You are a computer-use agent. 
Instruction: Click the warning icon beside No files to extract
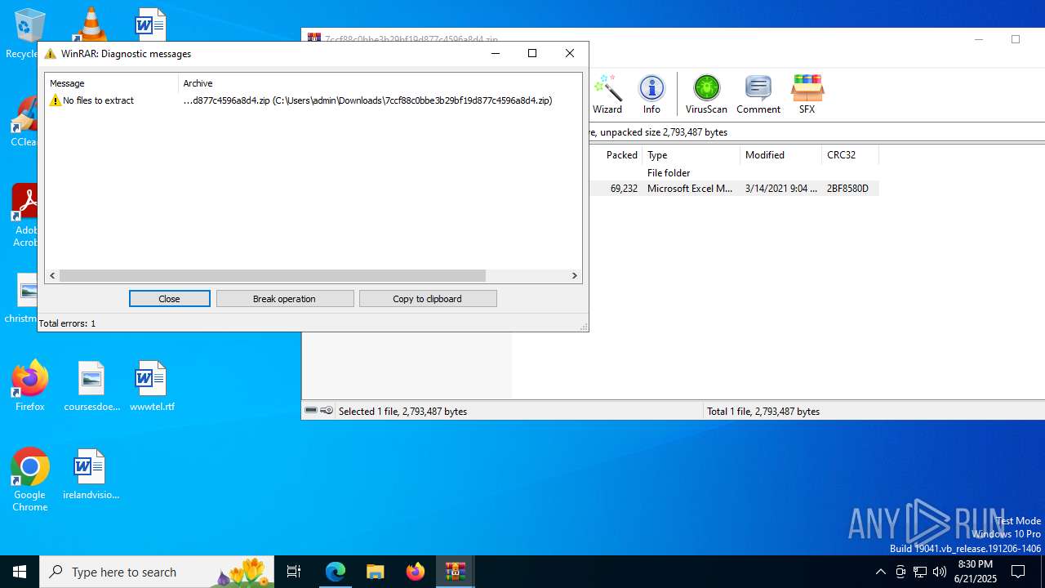[56, 100]
